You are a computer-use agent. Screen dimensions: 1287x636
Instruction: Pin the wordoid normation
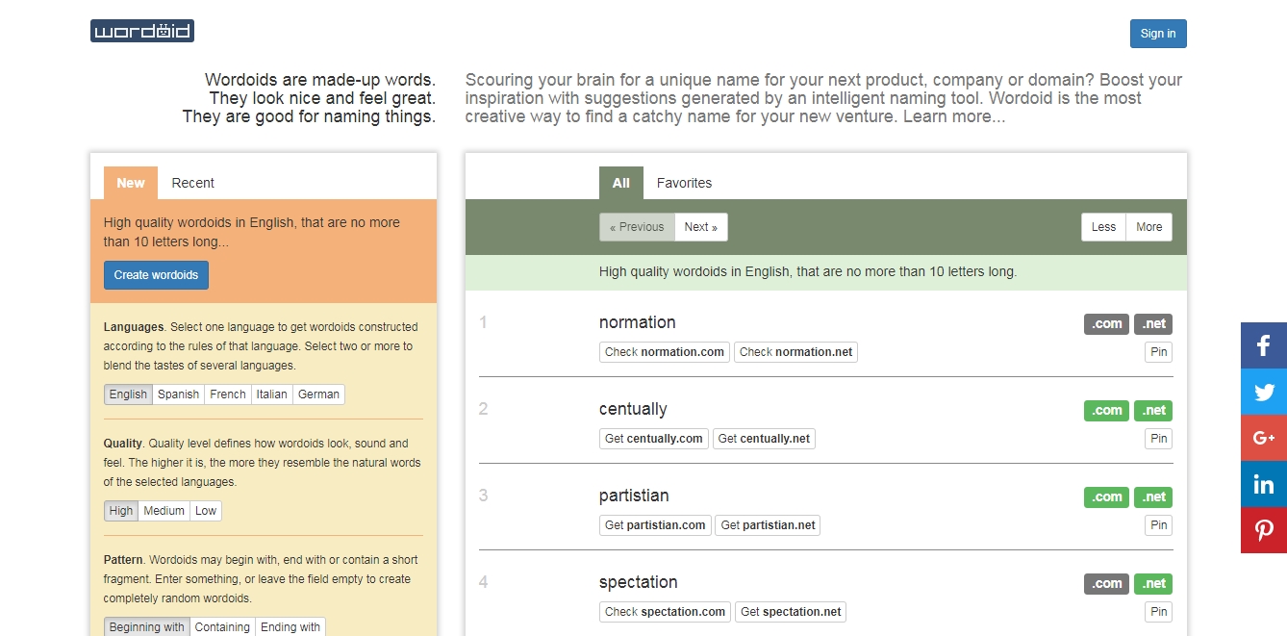click(x=1159, y=352)
